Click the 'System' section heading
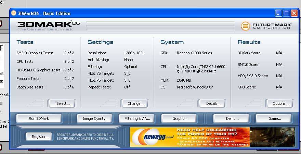This screenshot has width=301, height=154. tap(172, 42)
